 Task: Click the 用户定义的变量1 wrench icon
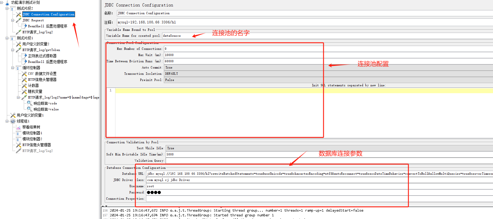[x=13, y=115]
